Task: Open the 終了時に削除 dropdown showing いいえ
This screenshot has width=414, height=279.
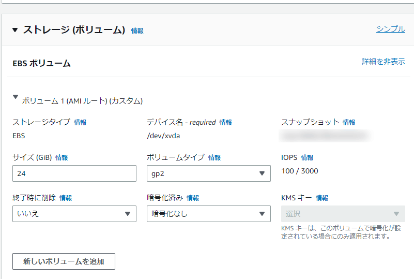Action: (x=74, y=214)
